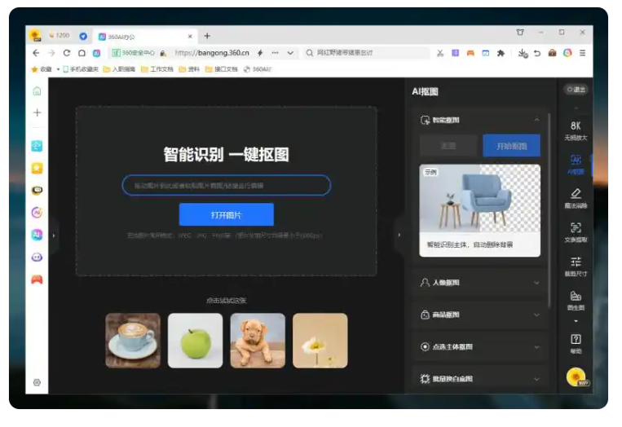Click the 开始抠图 button
The width and height of the screenshot is (622, 427).
[x=511, y=146]
